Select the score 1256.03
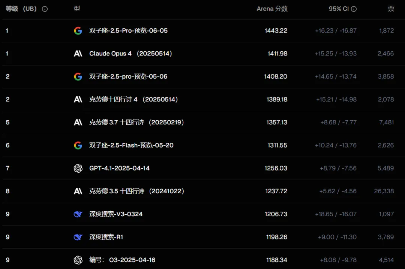The height and width of the screenshot is (269, 405). [x=276, y=168]
